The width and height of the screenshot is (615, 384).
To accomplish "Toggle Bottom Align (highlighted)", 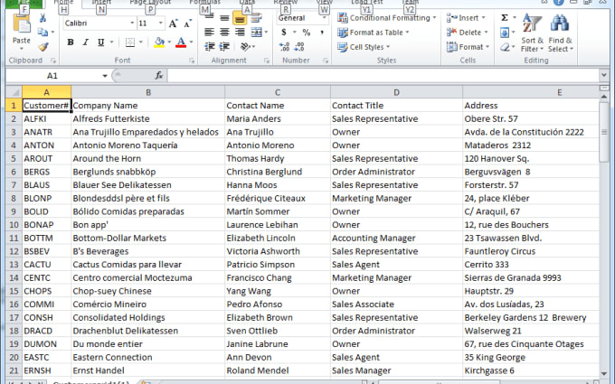I will (240, 18).
